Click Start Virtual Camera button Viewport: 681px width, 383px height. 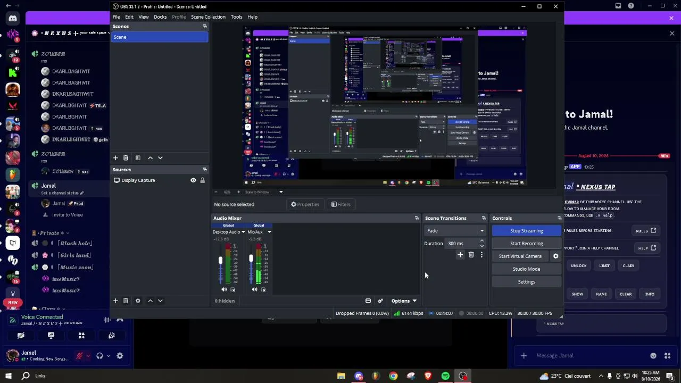pyautogui.click(x=520, y=256)
